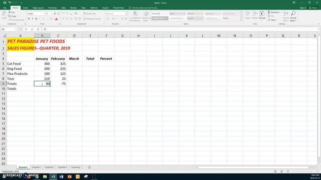Toggle Bold formatting
The width and height of the screenshot is (321, 180).
[29, 19]
